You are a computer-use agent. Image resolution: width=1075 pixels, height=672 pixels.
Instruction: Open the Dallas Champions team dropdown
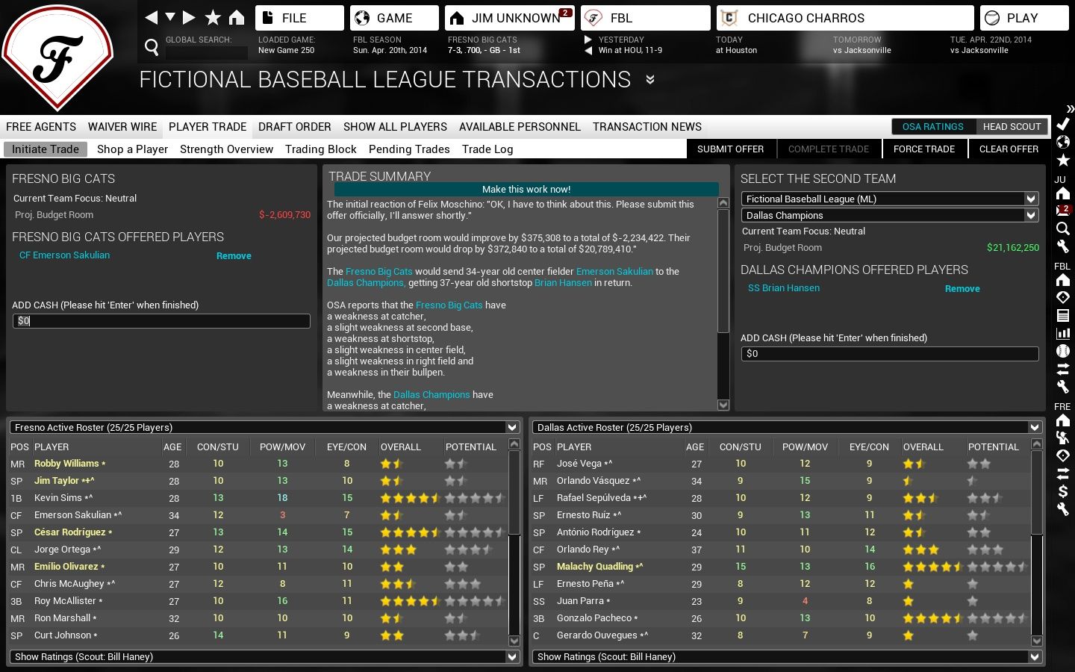[x=889, y=215]
